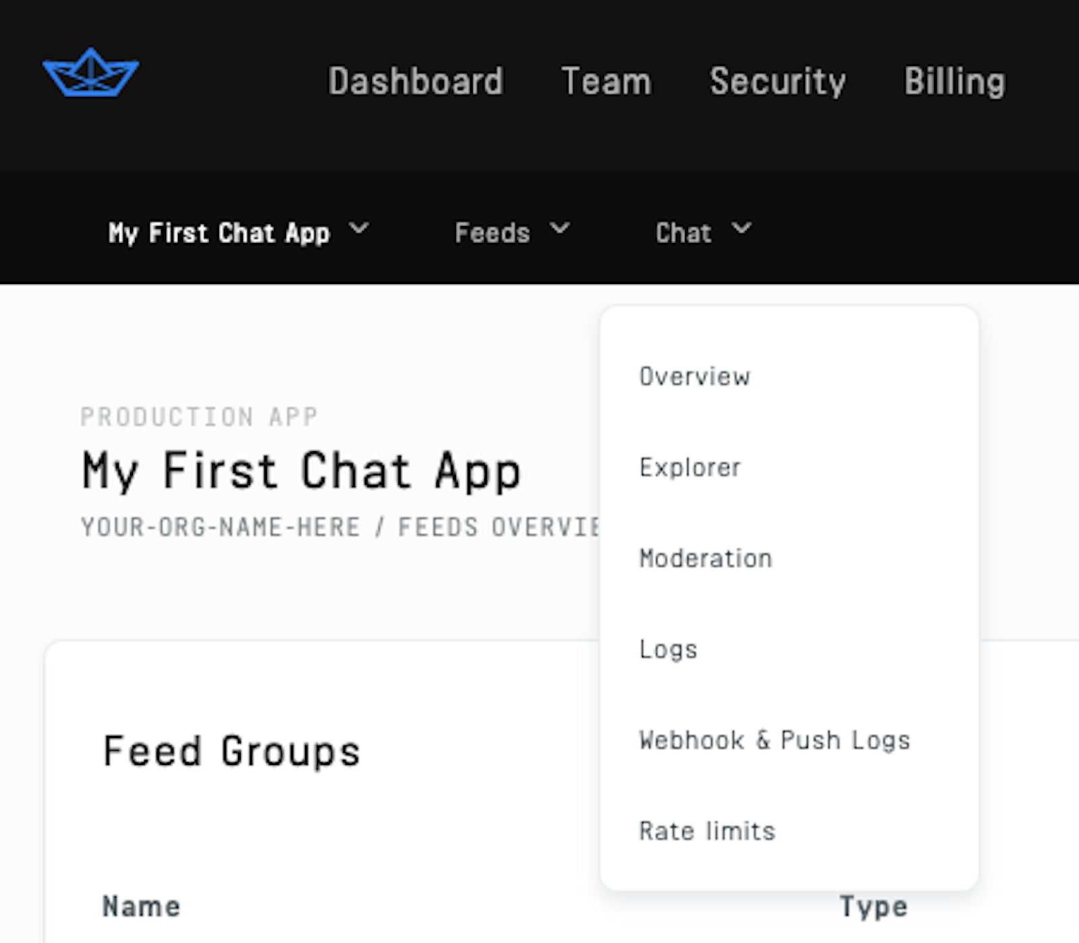
Task: Open the Dashboard navigation item
Action: point(415,82)
